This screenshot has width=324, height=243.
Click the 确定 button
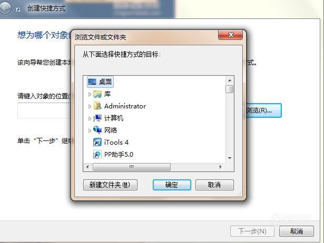click(172, 185)
